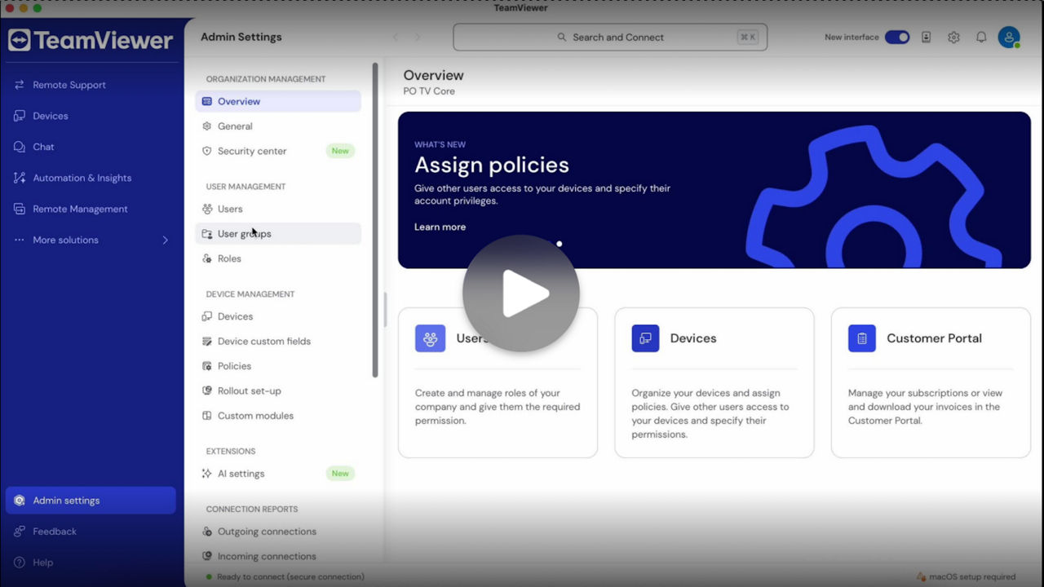1044x587 pixels.
Task: Click the Incoming connections label
Action: (267, 556)
